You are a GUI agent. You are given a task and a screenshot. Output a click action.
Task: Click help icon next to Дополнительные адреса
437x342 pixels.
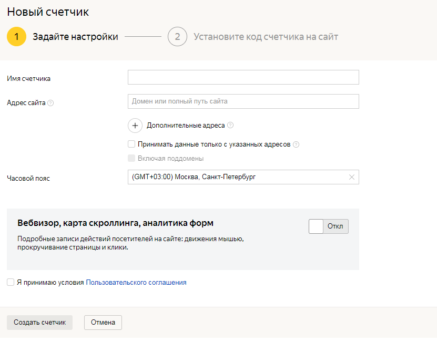coord(230,126)
